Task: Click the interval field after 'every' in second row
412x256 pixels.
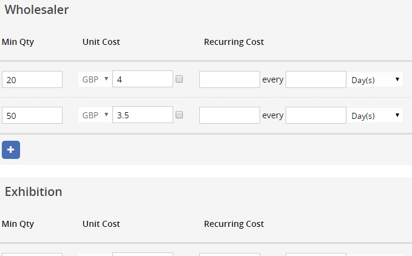Action: [316, 115]
